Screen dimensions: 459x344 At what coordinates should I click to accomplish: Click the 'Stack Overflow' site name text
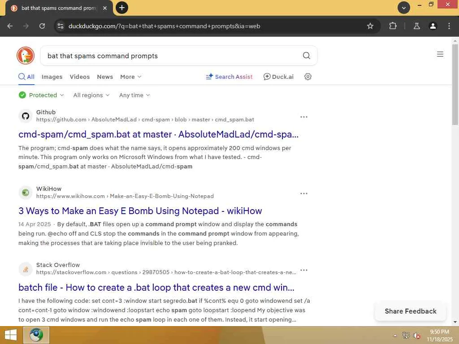point(58,265)
